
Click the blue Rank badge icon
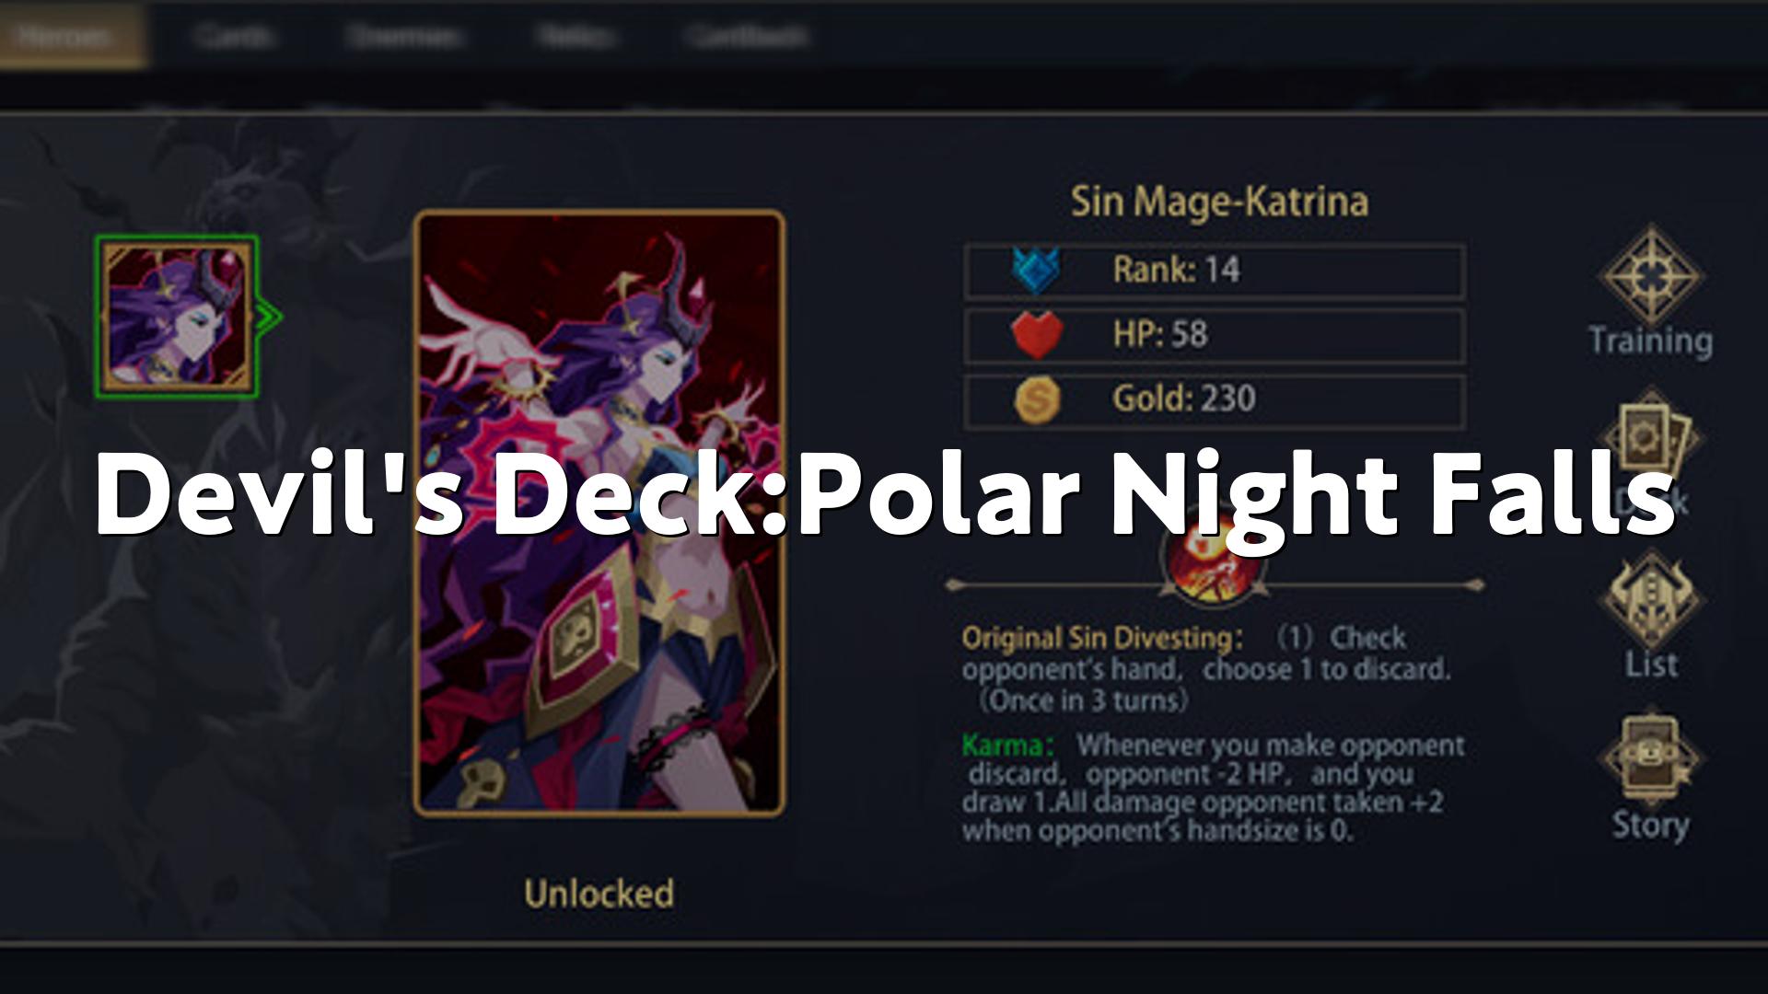(x=1036, y=271)
